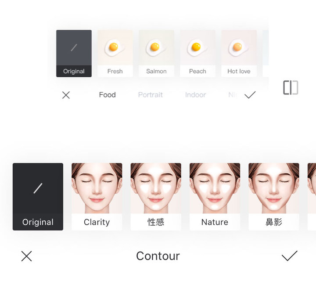Cancel the filter panel with X icon
This screenshot has width=316, height=281.
click(x=66, y=95)
